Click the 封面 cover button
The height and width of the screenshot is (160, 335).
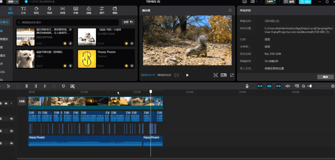click(x=22, y=101)
